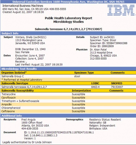Viewport: 136px width, 145px height.
Task: Click SNOMED code 79153007 in table
Action: pos(117,87)
